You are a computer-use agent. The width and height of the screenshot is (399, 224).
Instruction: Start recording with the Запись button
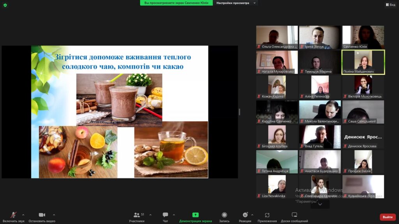[224, 215]
